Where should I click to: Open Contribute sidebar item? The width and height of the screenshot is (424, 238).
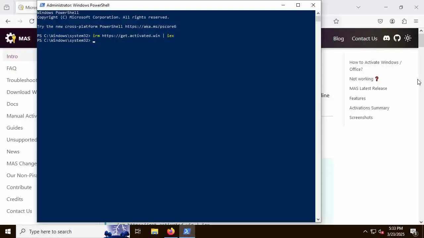[x=19, y=187]
